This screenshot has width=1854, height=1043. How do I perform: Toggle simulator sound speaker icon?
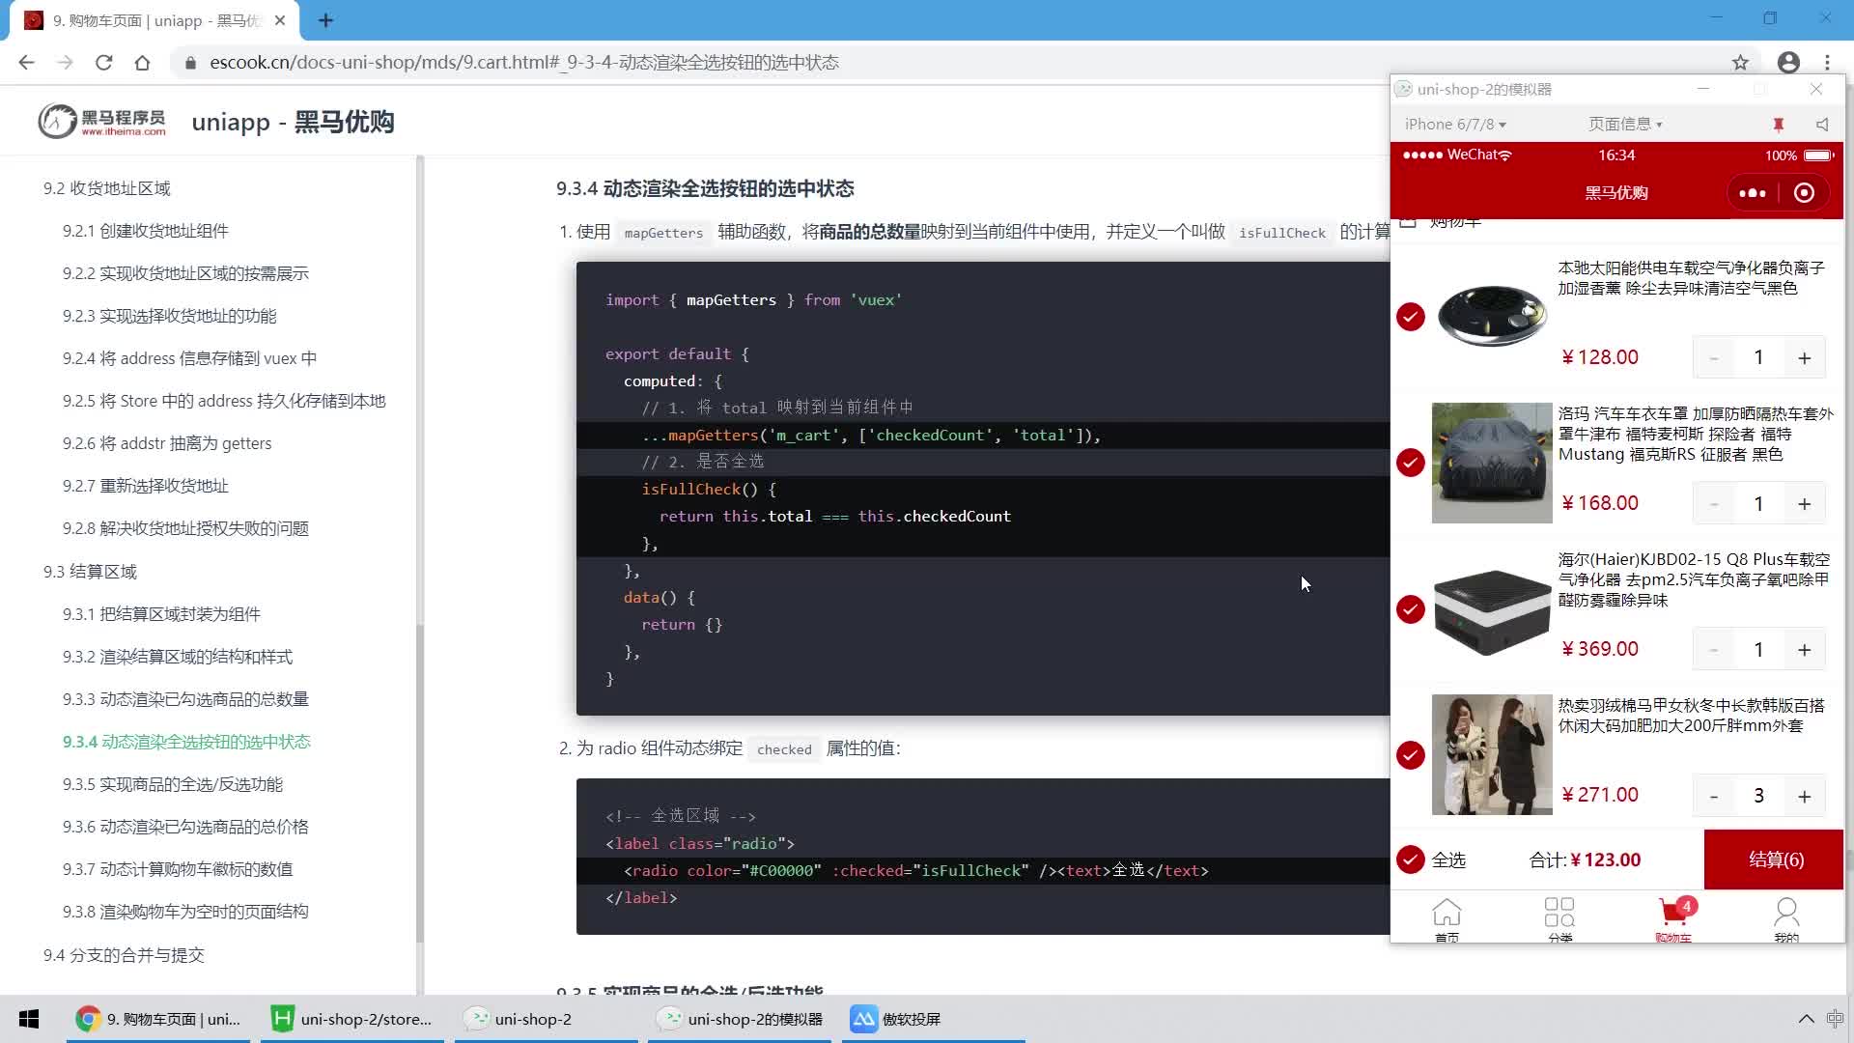tap(1821, 125)
